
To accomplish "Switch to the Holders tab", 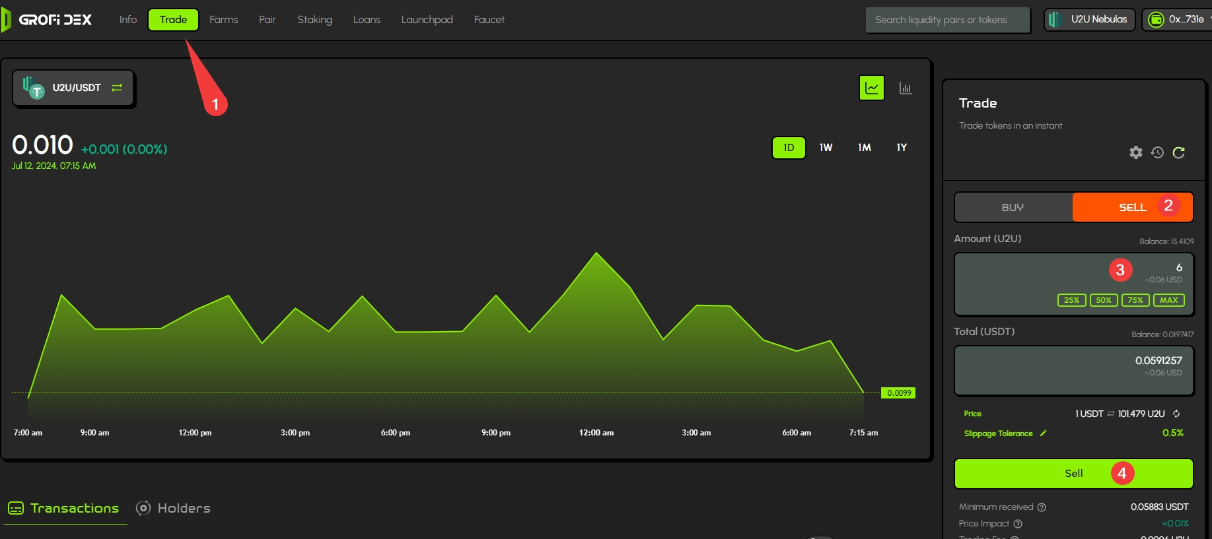I will coord(173,508).
